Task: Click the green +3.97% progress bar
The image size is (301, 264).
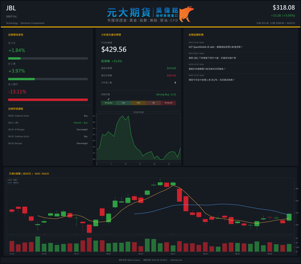Action: coord(22,79)
